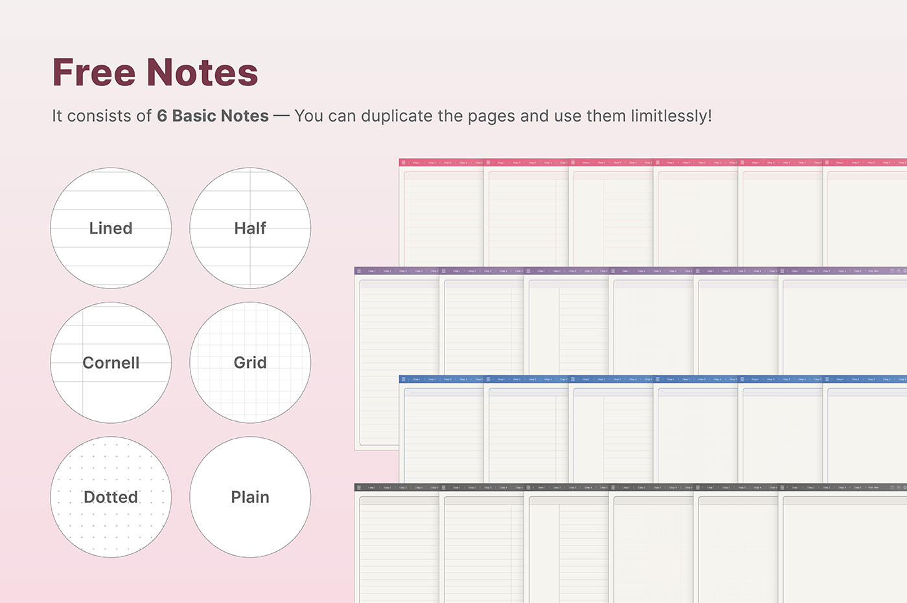
Task: Select the Half note style circle
Action: click(250, 228)
